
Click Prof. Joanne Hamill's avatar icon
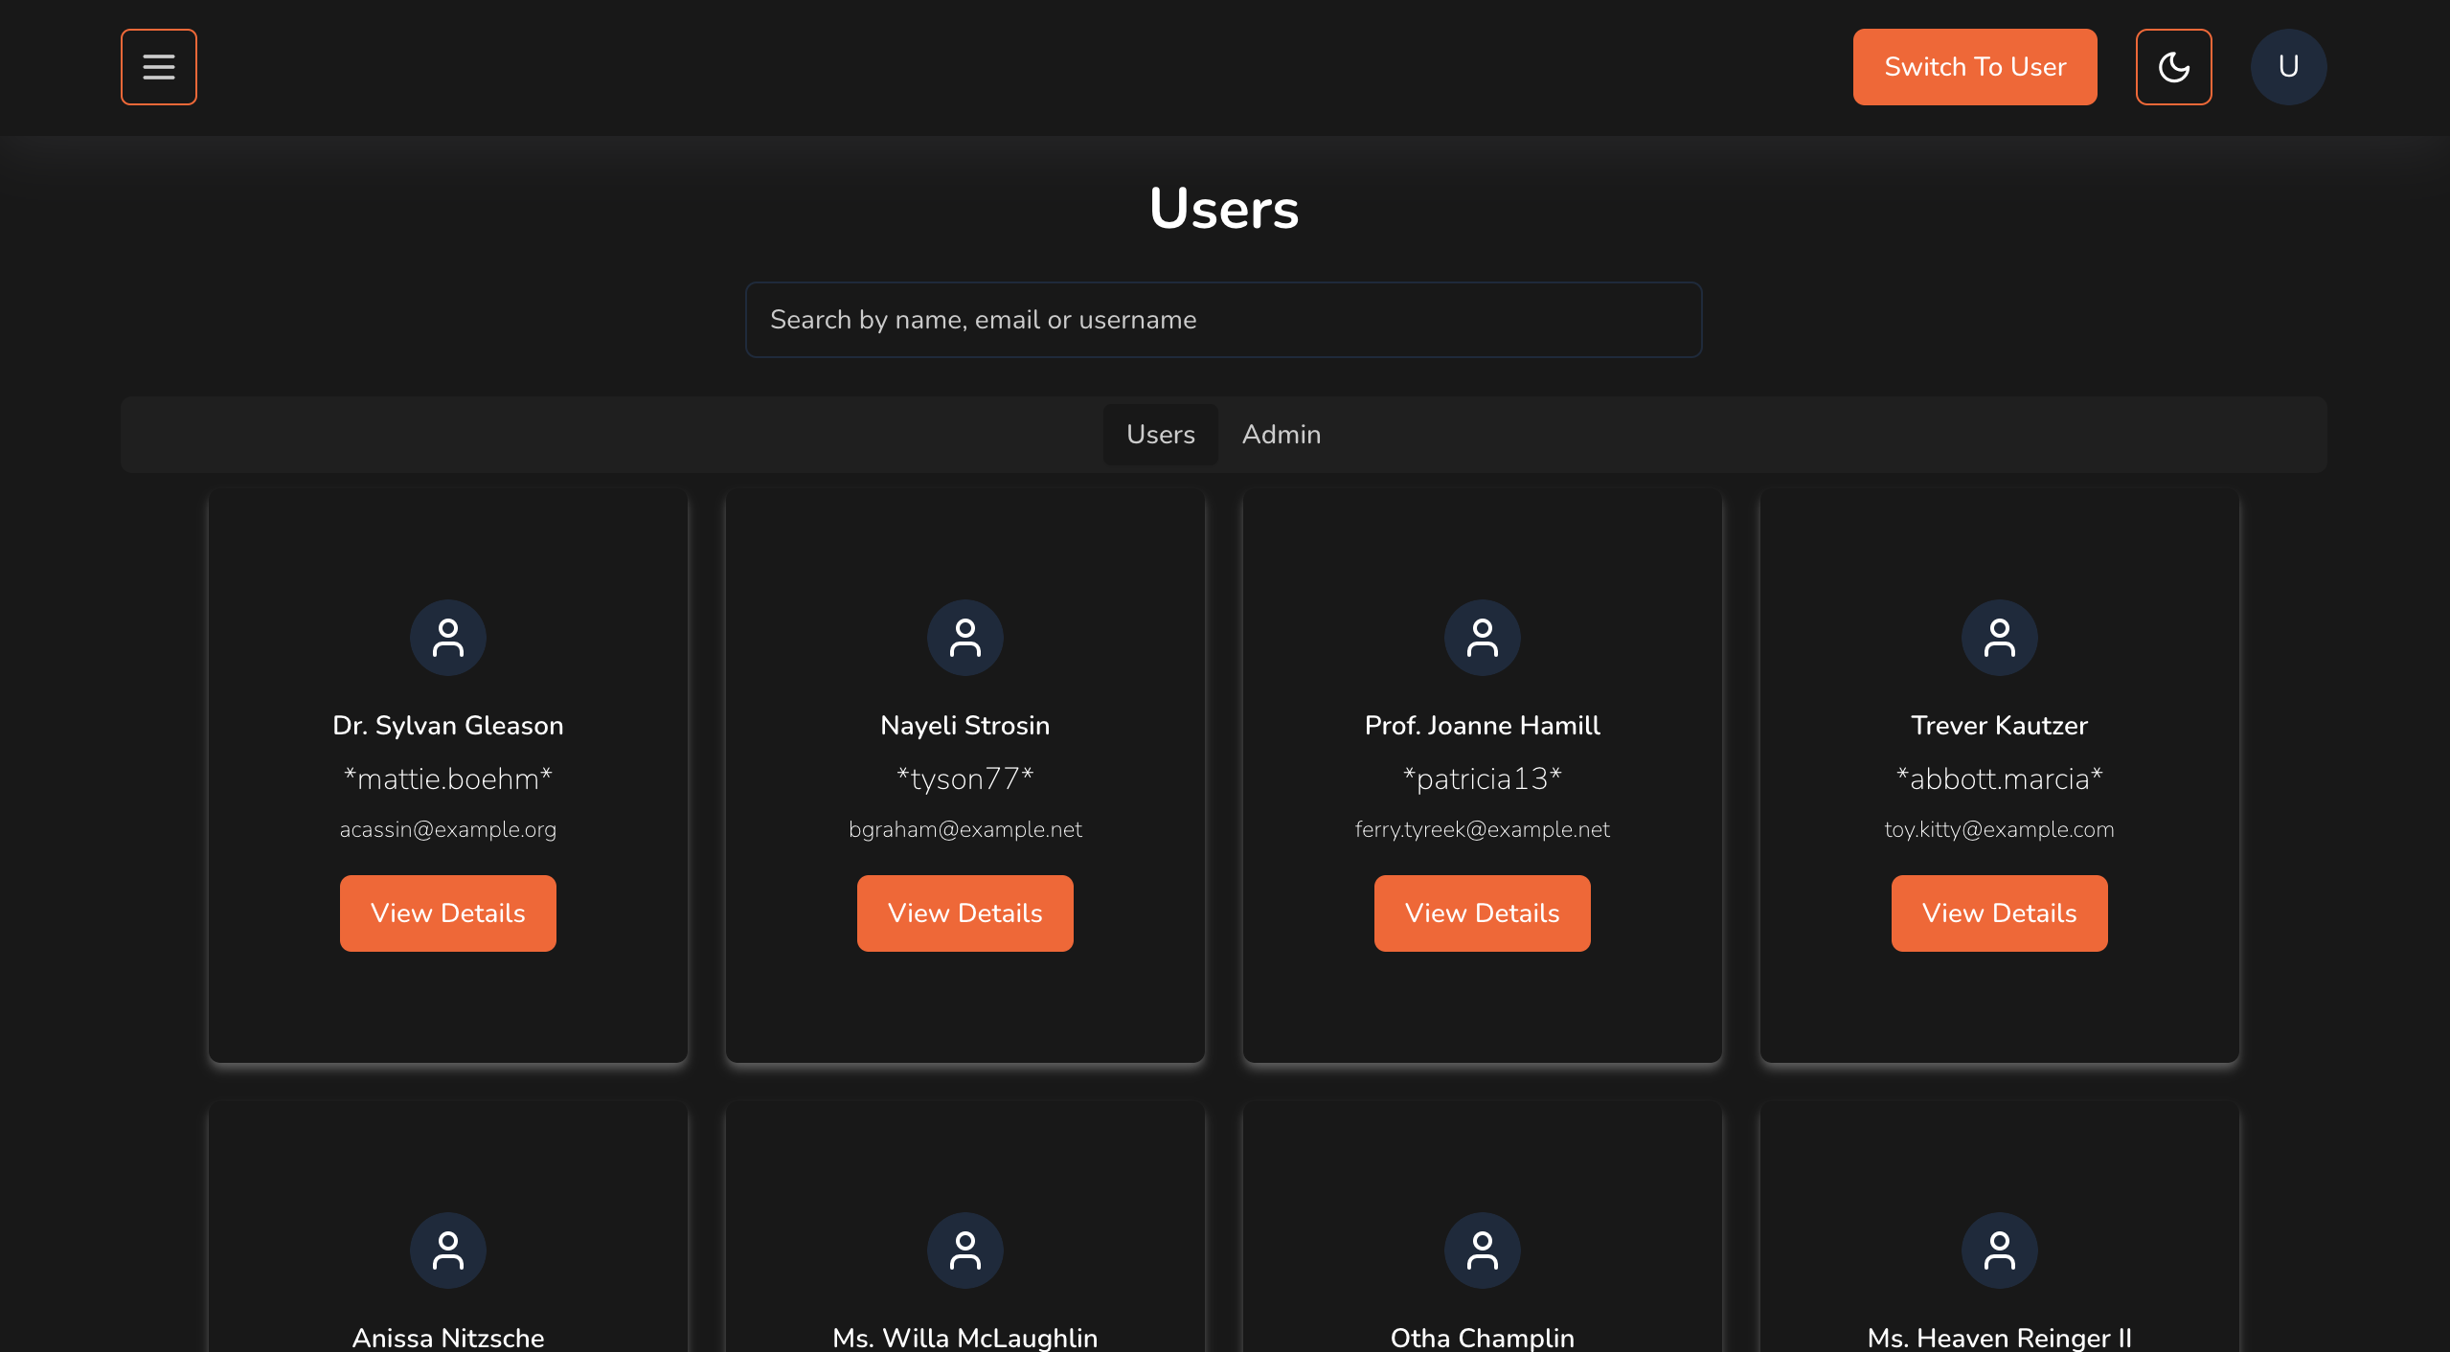(x=1481, y=637)
